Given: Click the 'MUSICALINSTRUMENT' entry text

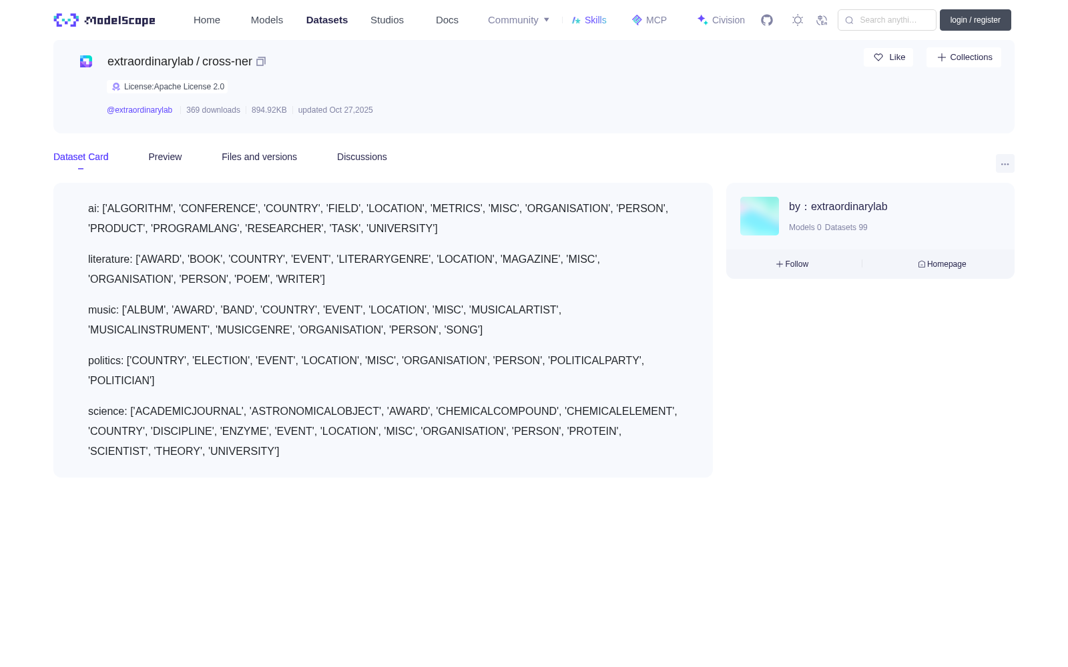Looking at the screenshot, I should 149,330.
